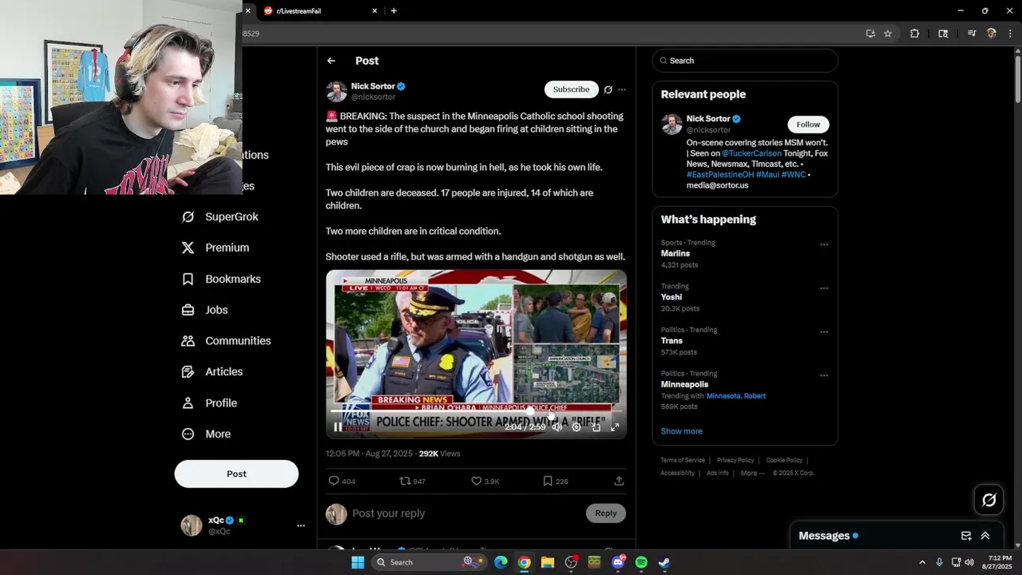The width and height of the screenshot is (1022, 575).
Task: Click the Reply button
Action: [x=606, y=514]
